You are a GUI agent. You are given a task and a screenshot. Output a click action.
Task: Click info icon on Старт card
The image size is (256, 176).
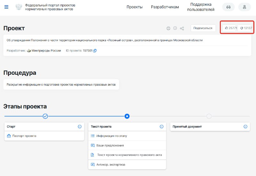pyautogui.click(x=80, y=126)
